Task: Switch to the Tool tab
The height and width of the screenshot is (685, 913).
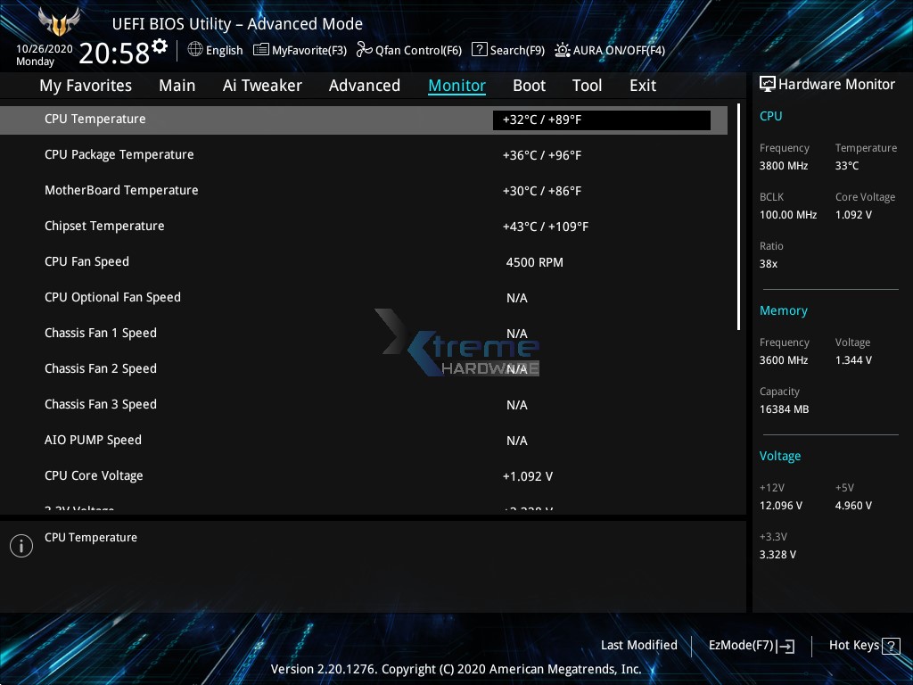Action: pos(587,85)
